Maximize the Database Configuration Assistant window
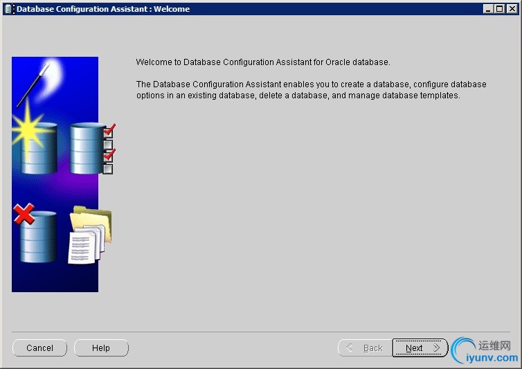The width and height of the screenshot is (522, 369). click(x=499, y=9)
